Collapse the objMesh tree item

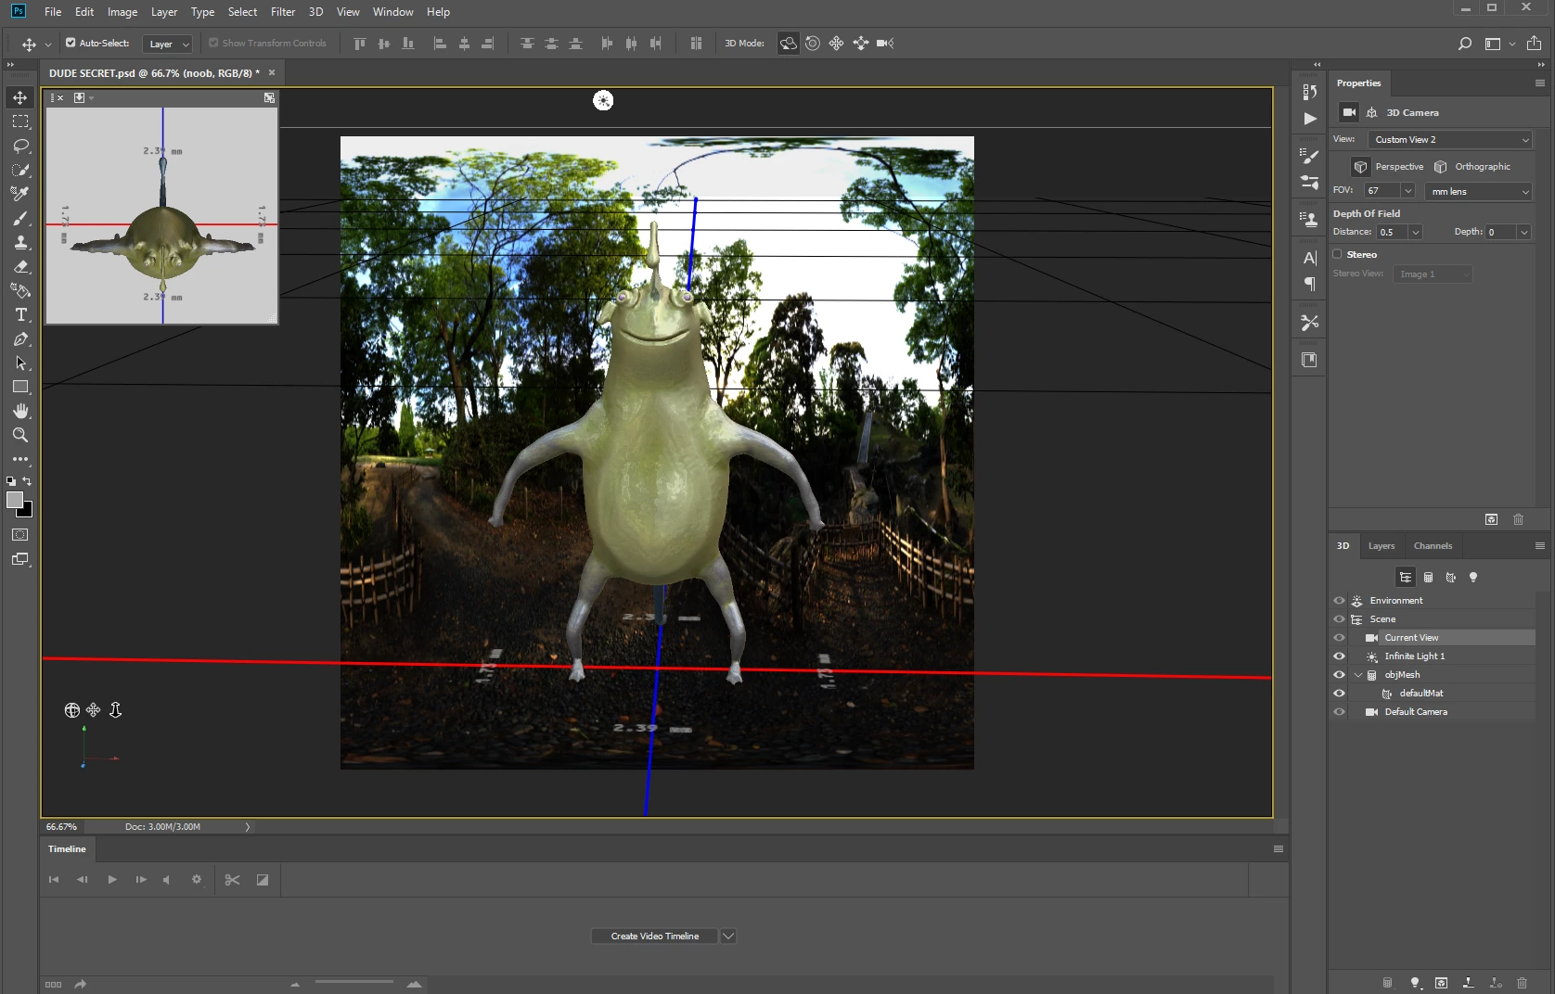(x=1358, y=675)
